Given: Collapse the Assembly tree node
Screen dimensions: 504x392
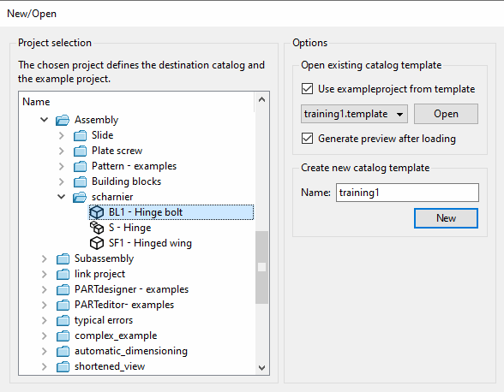Looking at the screenshot, I should pos(44,120).
